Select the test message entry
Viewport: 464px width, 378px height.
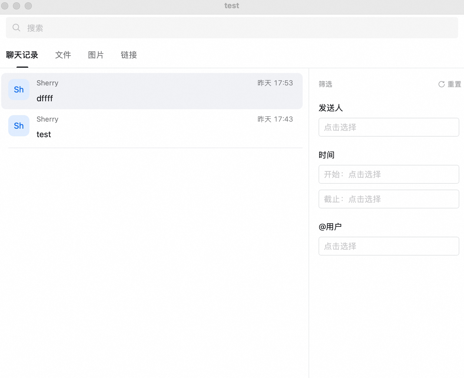[152, 127]
